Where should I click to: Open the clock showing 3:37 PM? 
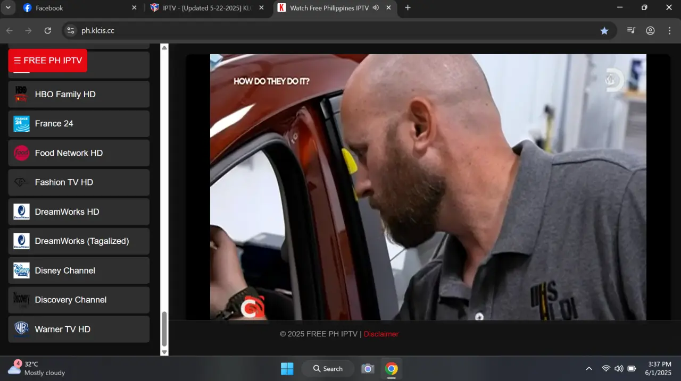660,368
